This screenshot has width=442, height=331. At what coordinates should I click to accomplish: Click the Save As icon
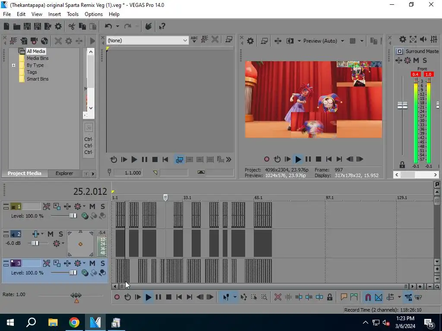pyautogui.click(x=38, y=26)
